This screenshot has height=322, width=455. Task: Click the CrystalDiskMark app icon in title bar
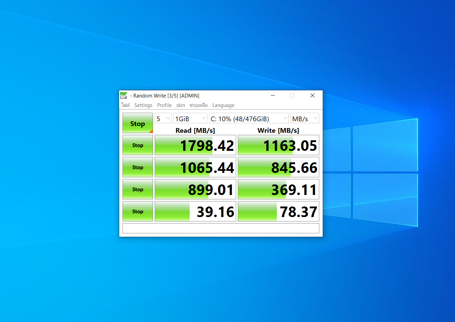pos(124,95)
